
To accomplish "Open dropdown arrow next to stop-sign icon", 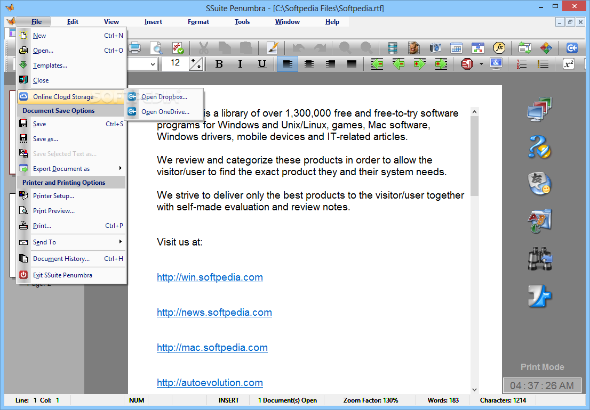I will 481,64.
